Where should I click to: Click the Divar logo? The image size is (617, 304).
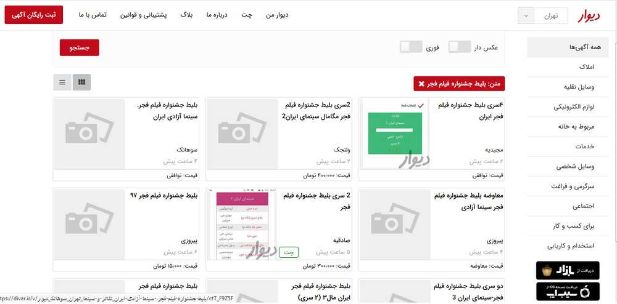point(589,15)
